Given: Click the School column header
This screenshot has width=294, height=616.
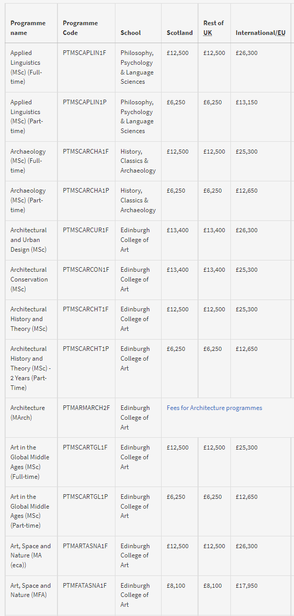Looking at the screenshot, I should [x=130, y=33].
